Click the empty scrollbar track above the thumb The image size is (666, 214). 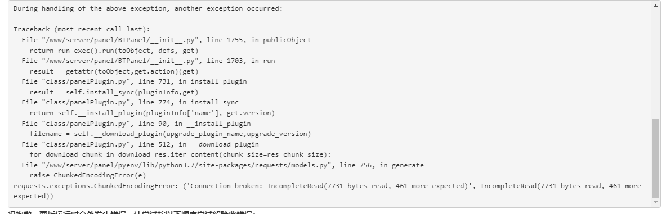pyautogui.click(x=655, y=63)
